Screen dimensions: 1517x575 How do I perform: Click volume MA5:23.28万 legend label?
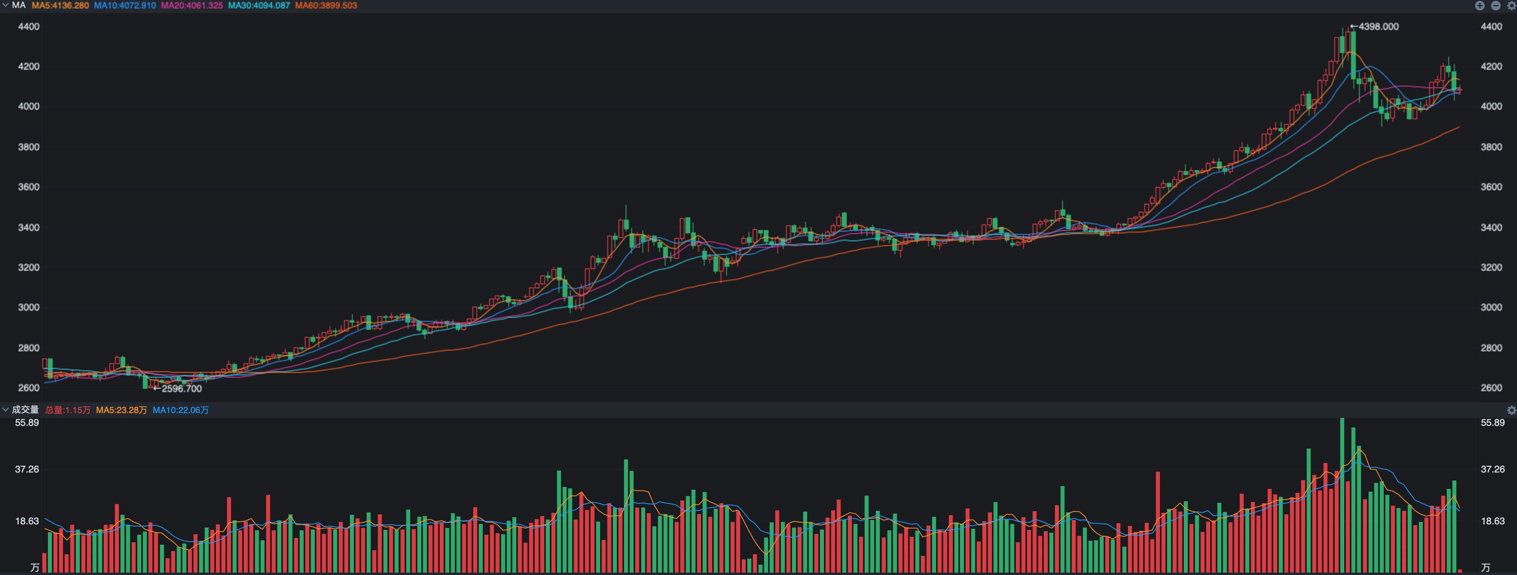[121, 410]
